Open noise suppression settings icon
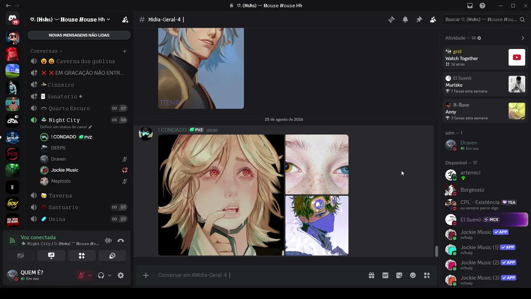Screen dimensions: 531x299 pos(108,240)
